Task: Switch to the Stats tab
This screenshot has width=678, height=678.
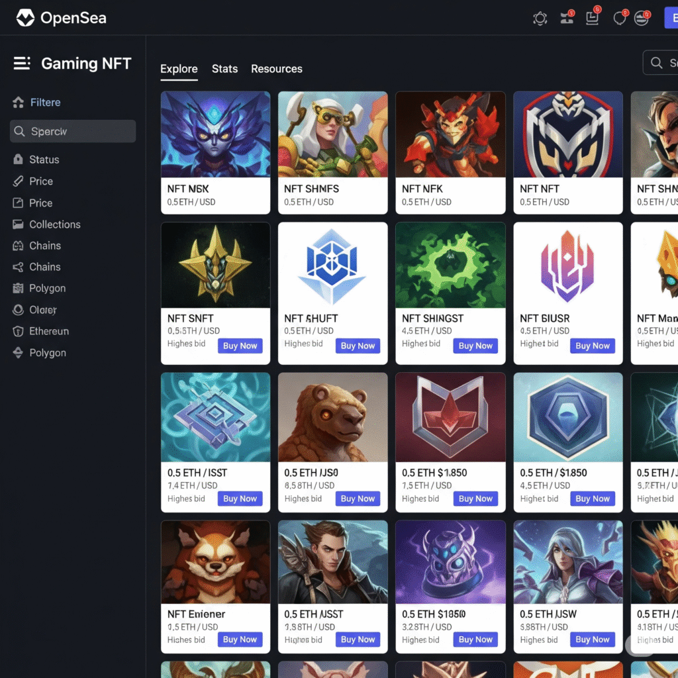Action: (225, 69)
